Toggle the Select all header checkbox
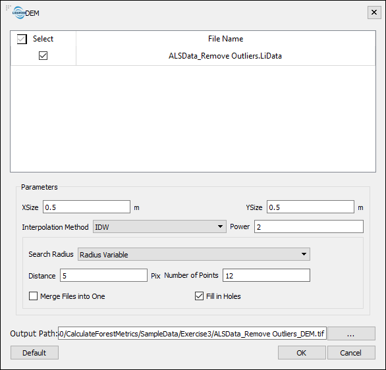This screenshot has width=386, height=370. click(x=22, y=39)
